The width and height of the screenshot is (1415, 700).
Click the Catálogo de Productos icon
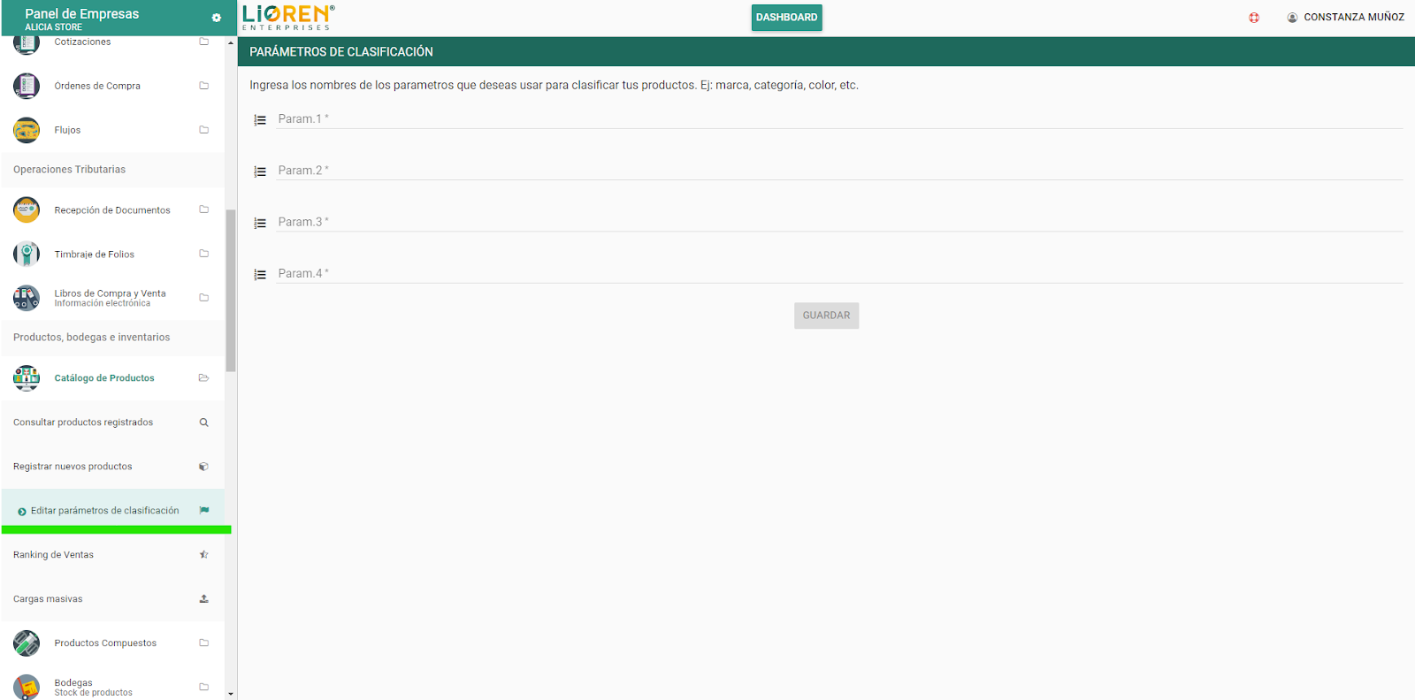pos(27,377)
